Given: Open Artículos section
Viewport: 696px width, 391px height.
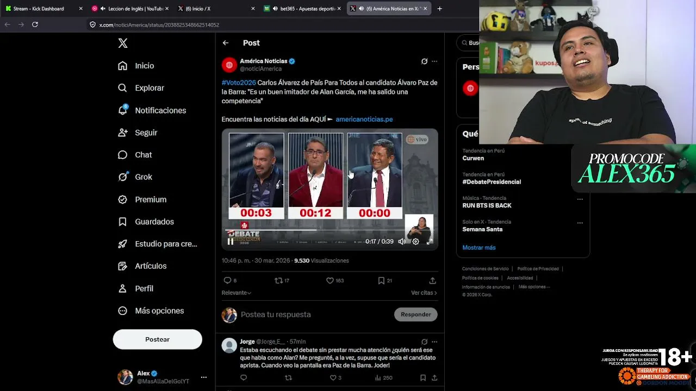Looking at the screenshot, I should 142,266.
